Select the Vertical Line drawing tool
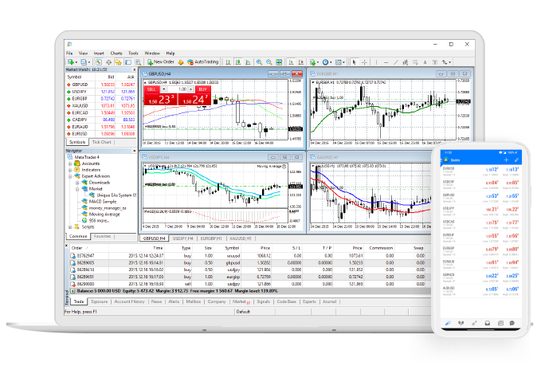Viewport: 541px width, 382px height. click(376, 62)
